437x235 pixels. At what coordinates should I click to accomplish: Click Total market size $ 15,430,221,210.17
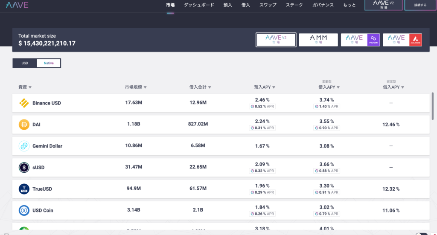tap(47, 43)
